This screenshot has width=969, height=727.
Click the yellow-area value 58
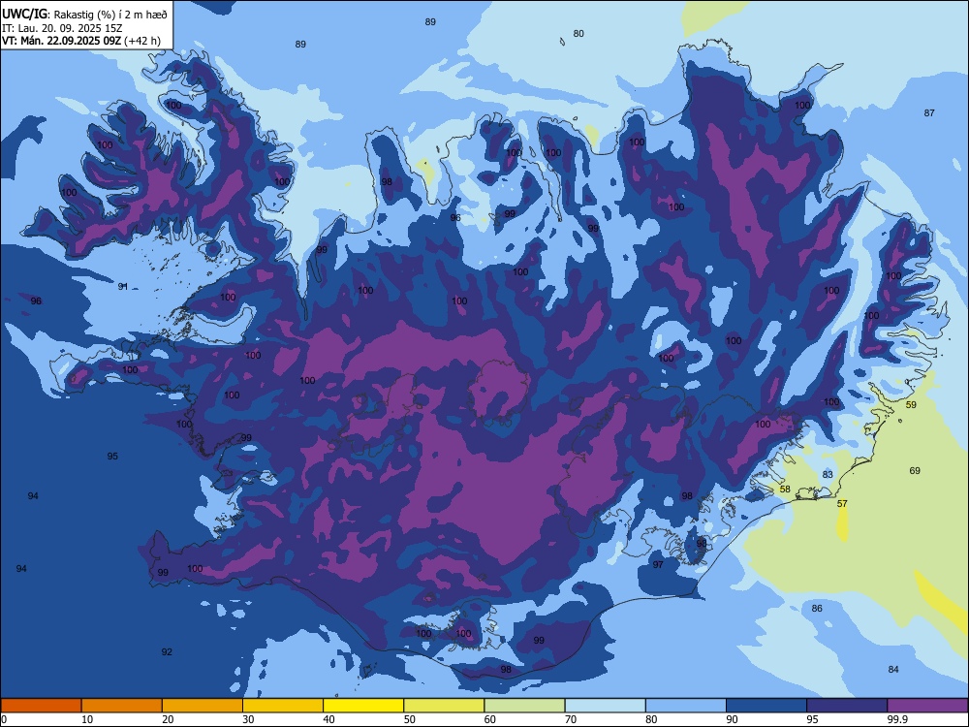click(x=785, y=489)
